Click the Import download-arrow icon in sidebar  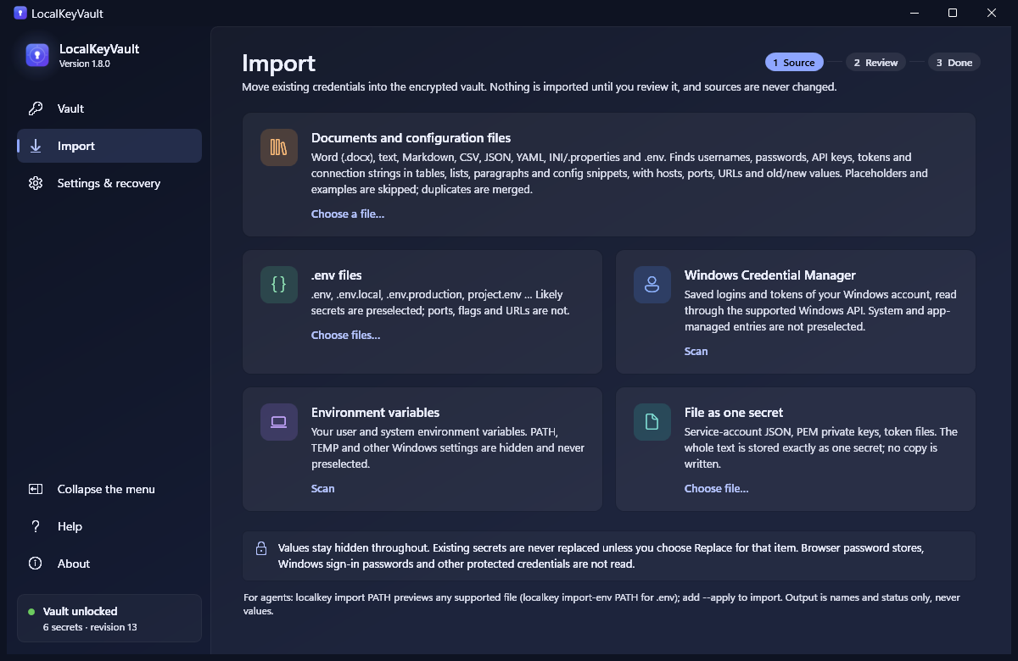pyautogui.click(x=36, y=146)
